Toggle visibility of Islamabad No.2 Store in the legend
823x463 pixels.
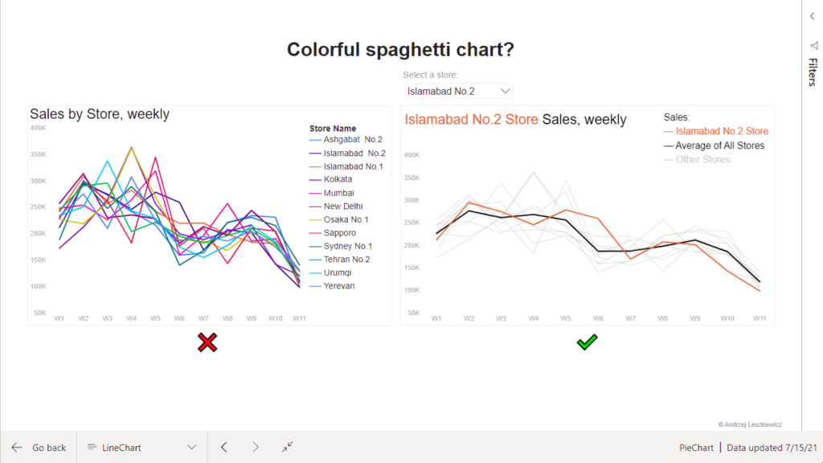721,131
